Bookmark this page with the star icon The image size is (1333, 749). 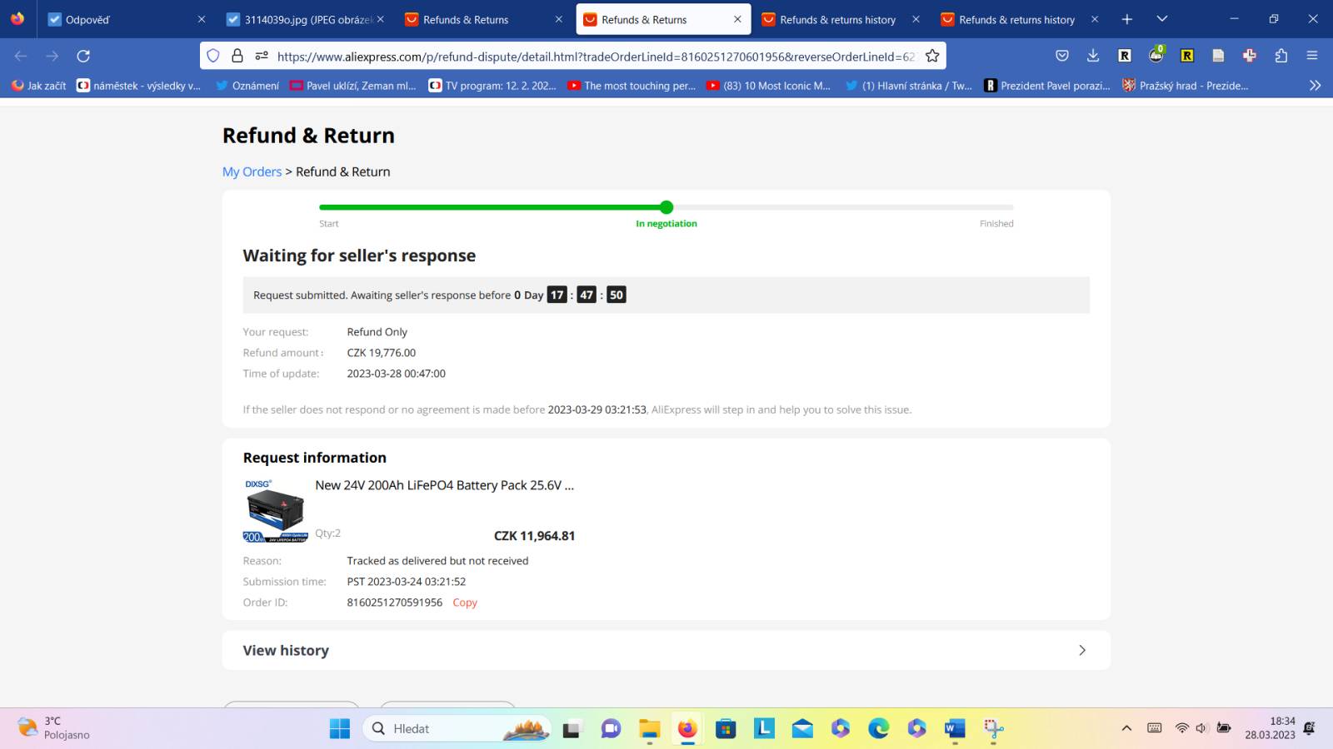[x=932, y=56]
